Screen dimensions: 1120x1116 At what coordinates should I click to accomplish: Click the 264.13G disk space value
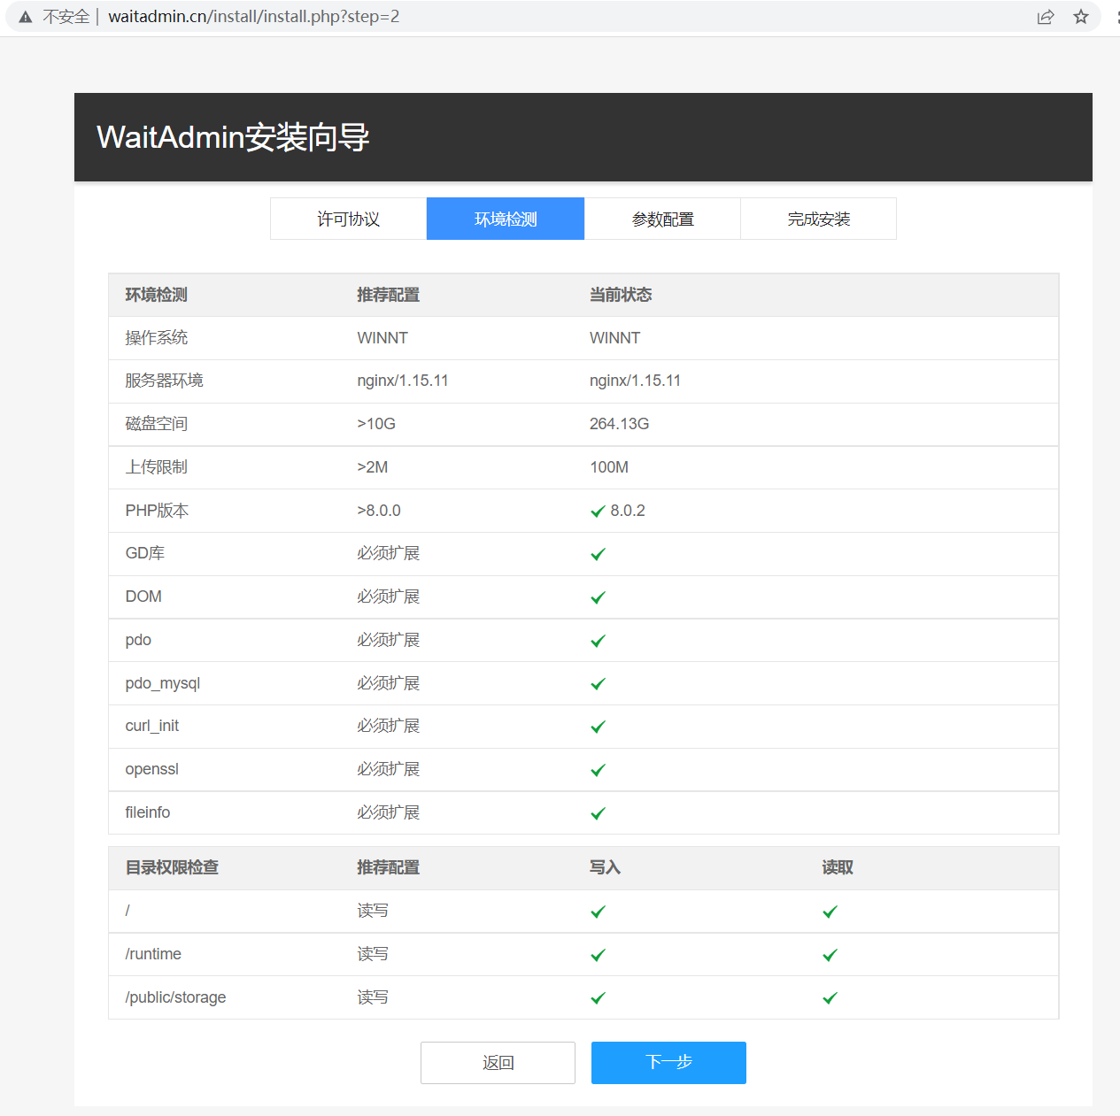(x=620, y=424)
